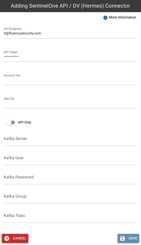Screen dimensions: 141x245
Task: Click the it@fluencysecurity.com endpoint text
Action: click(x=22, y=33)
